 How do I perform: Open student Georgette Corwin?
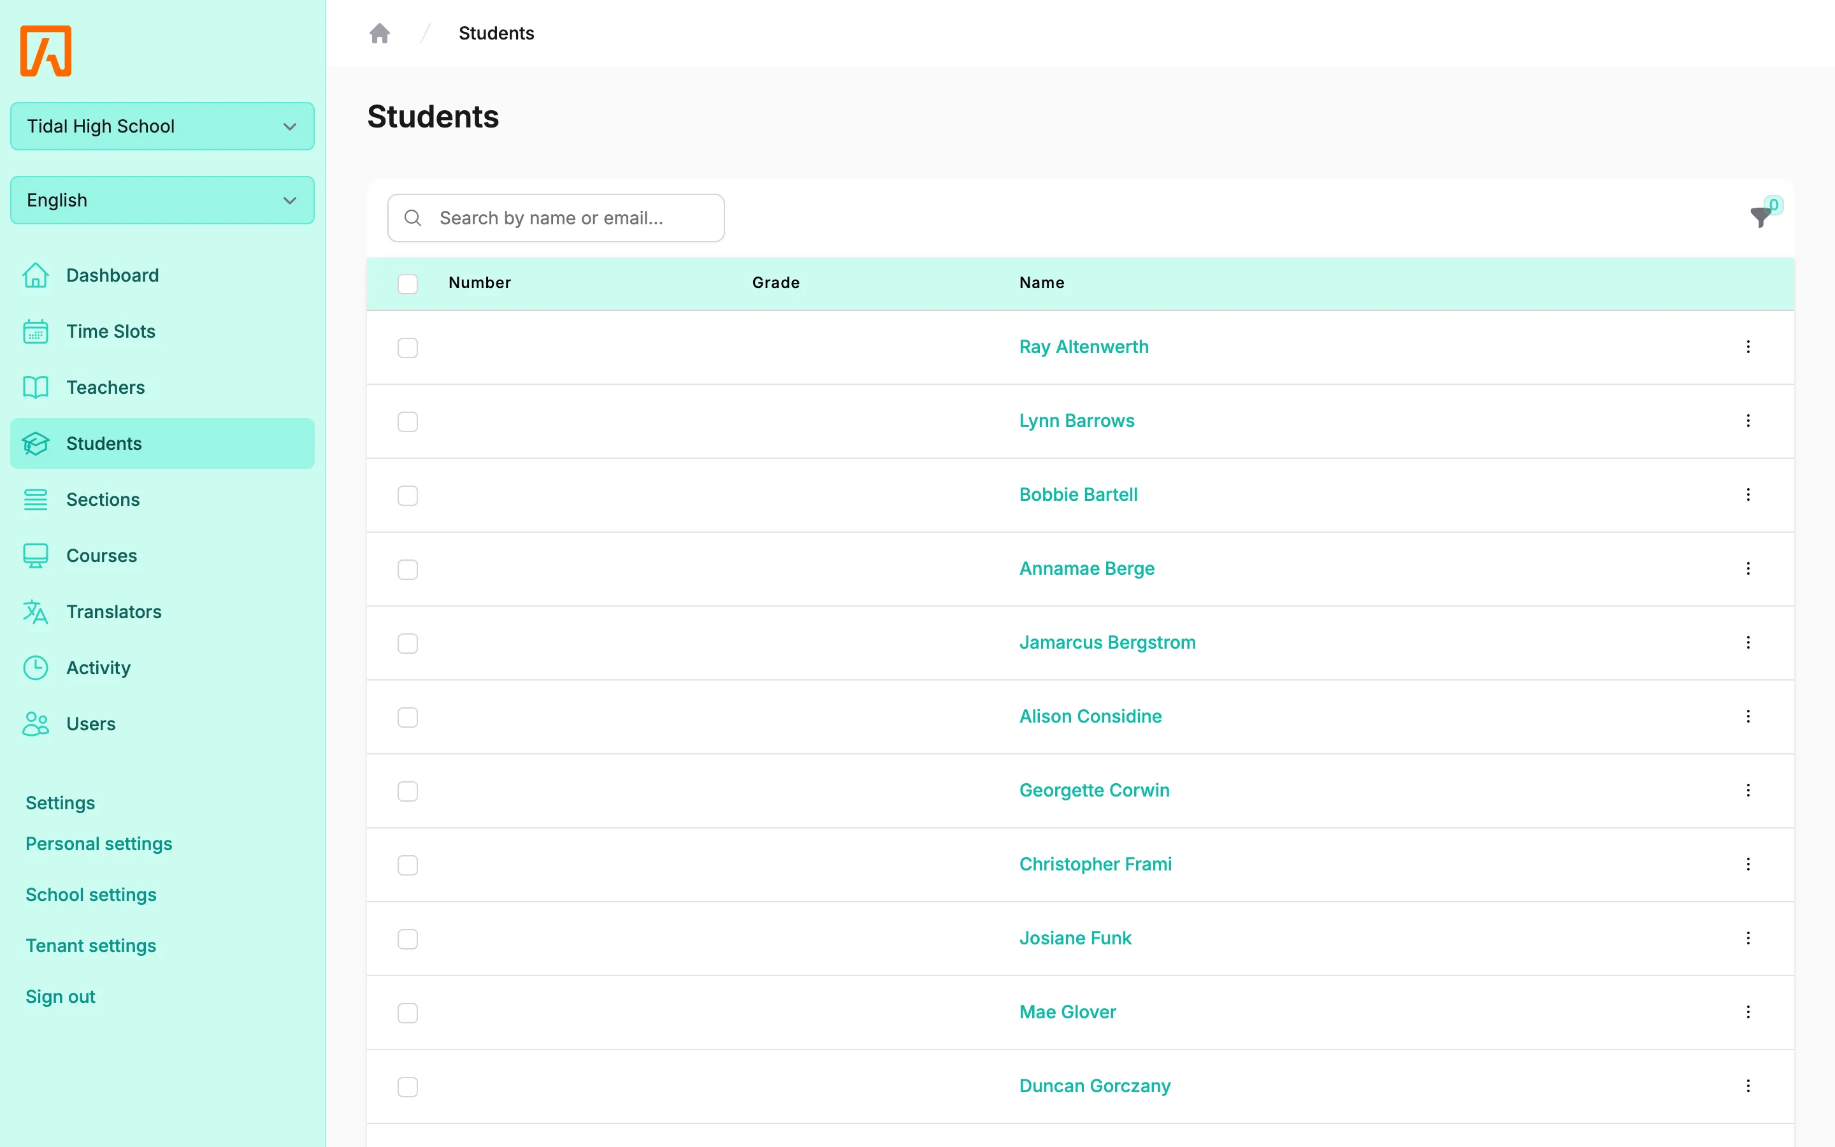click(1094, 790)
